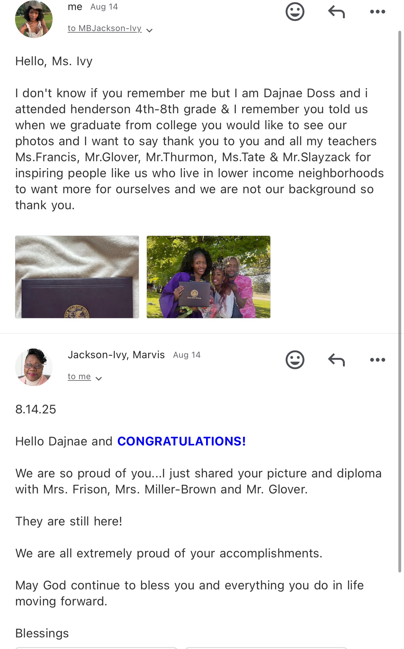Tap the 'to MBJackson-Ivy' recipient link
Viewport: 404px width, 649px height.
click(105, 28)
